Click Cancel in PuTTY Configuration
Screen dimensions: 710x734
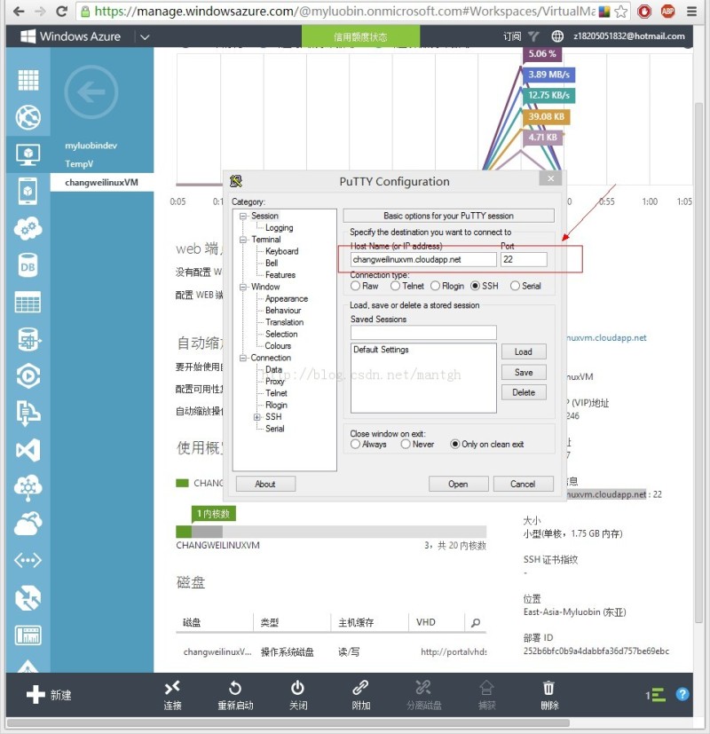[x=523, y=484]
